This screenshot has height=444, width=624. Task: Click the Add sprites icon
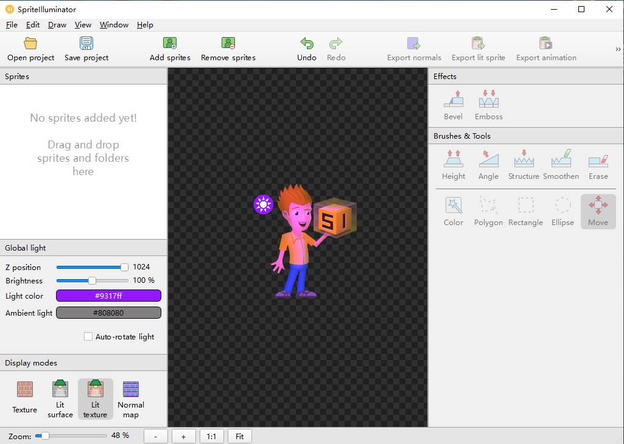click(x=170, y=44)
